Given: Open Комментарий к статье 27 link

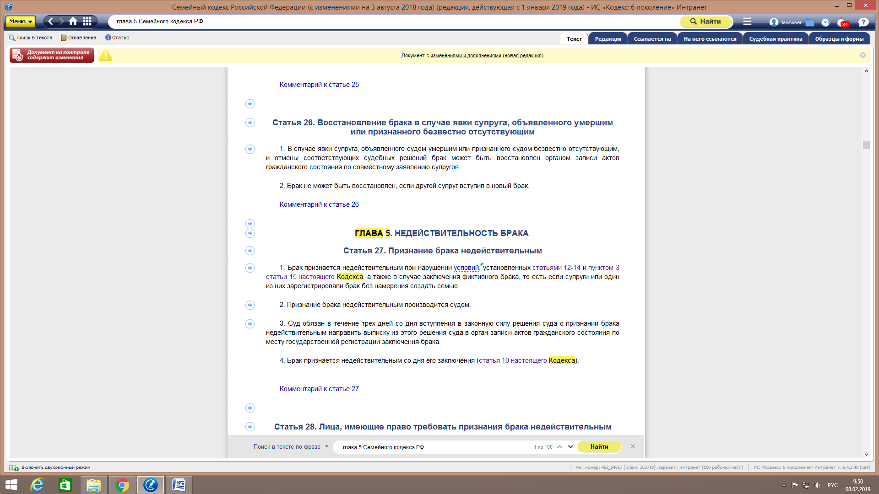Looking at the screenshot, I should pos(319,389).
